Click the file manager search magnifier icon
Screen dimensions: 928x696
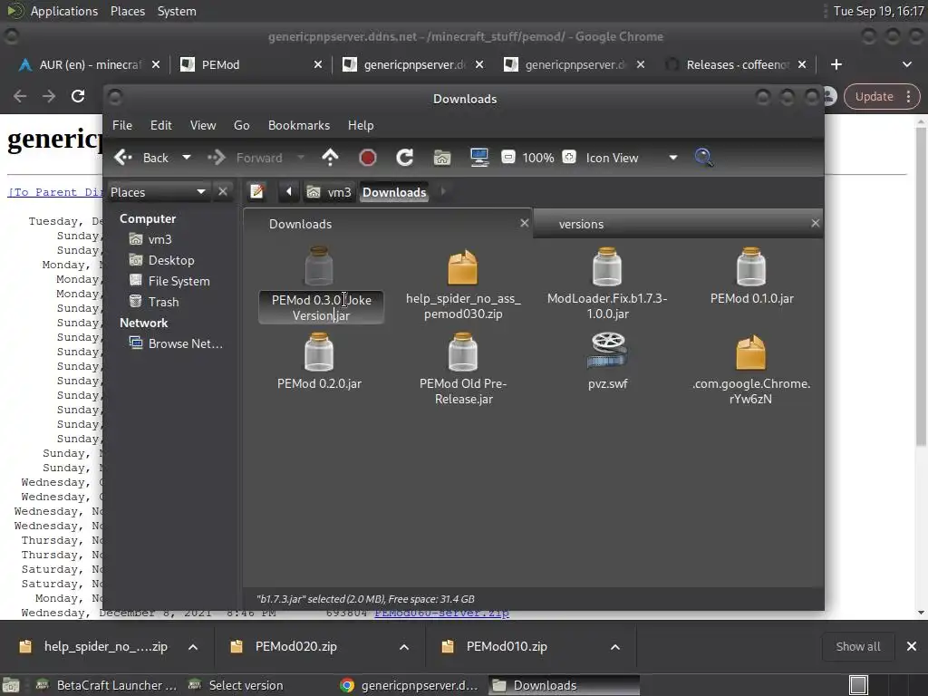(703, 158)
